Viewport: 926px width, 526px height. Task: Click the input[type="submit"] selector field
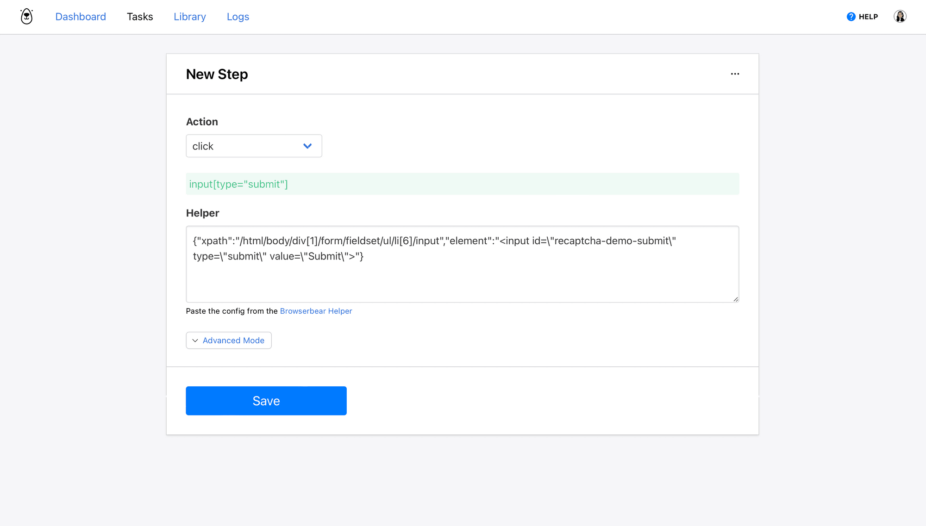[463, 184]
